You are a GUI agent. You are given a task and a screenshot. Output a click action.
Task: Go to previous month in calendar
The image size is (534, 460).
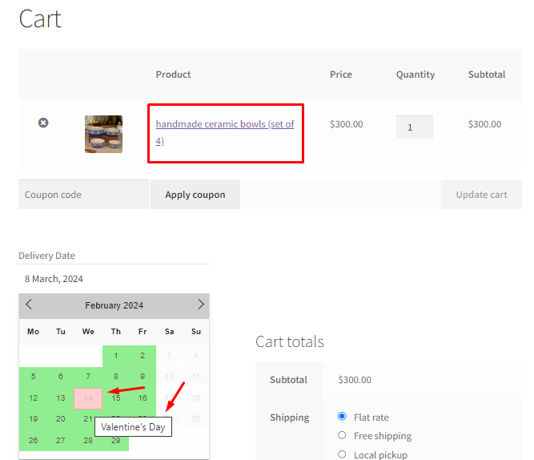pyautogui.click(x=29, y=305)
